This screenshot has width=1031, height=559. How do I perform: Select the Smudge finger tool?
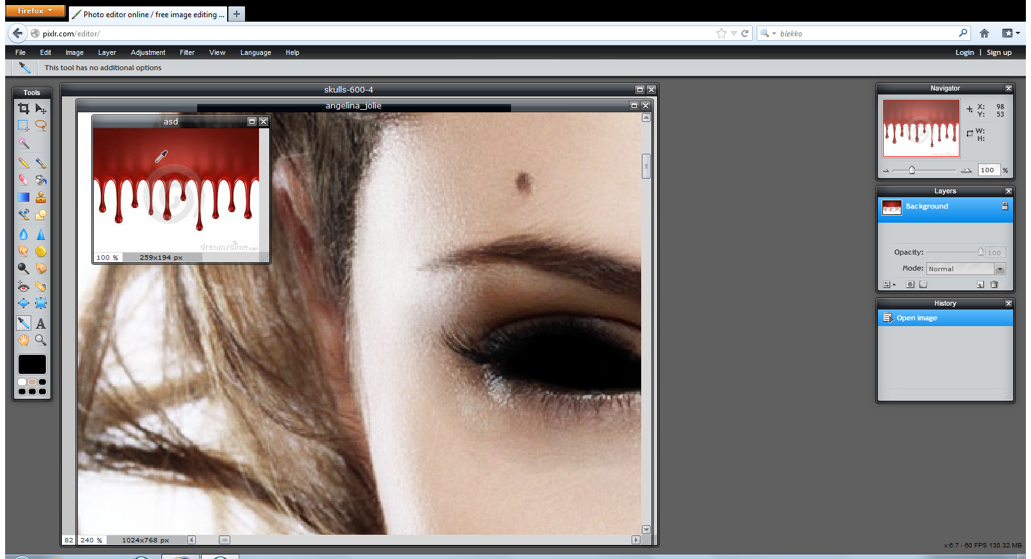pyautogui.click(x=24, y=251)
